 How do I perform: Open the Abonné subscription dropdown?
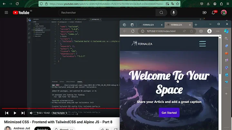click(x=64, y=129)
